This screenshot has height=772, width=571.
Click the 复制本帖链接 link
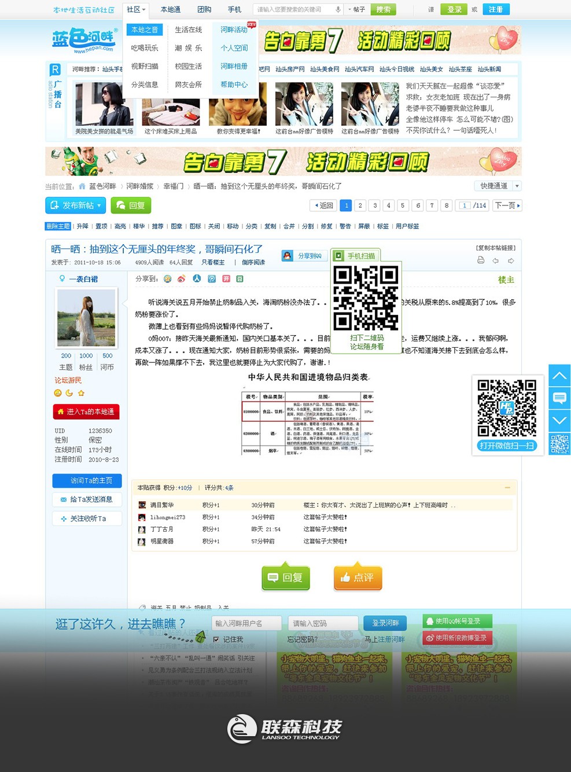click(496, 248)
